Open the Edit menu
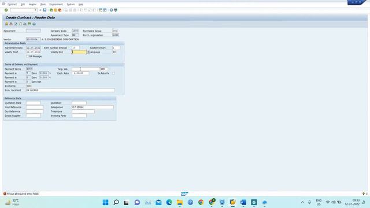Screen dimensions: 370x208 point(23,4)
